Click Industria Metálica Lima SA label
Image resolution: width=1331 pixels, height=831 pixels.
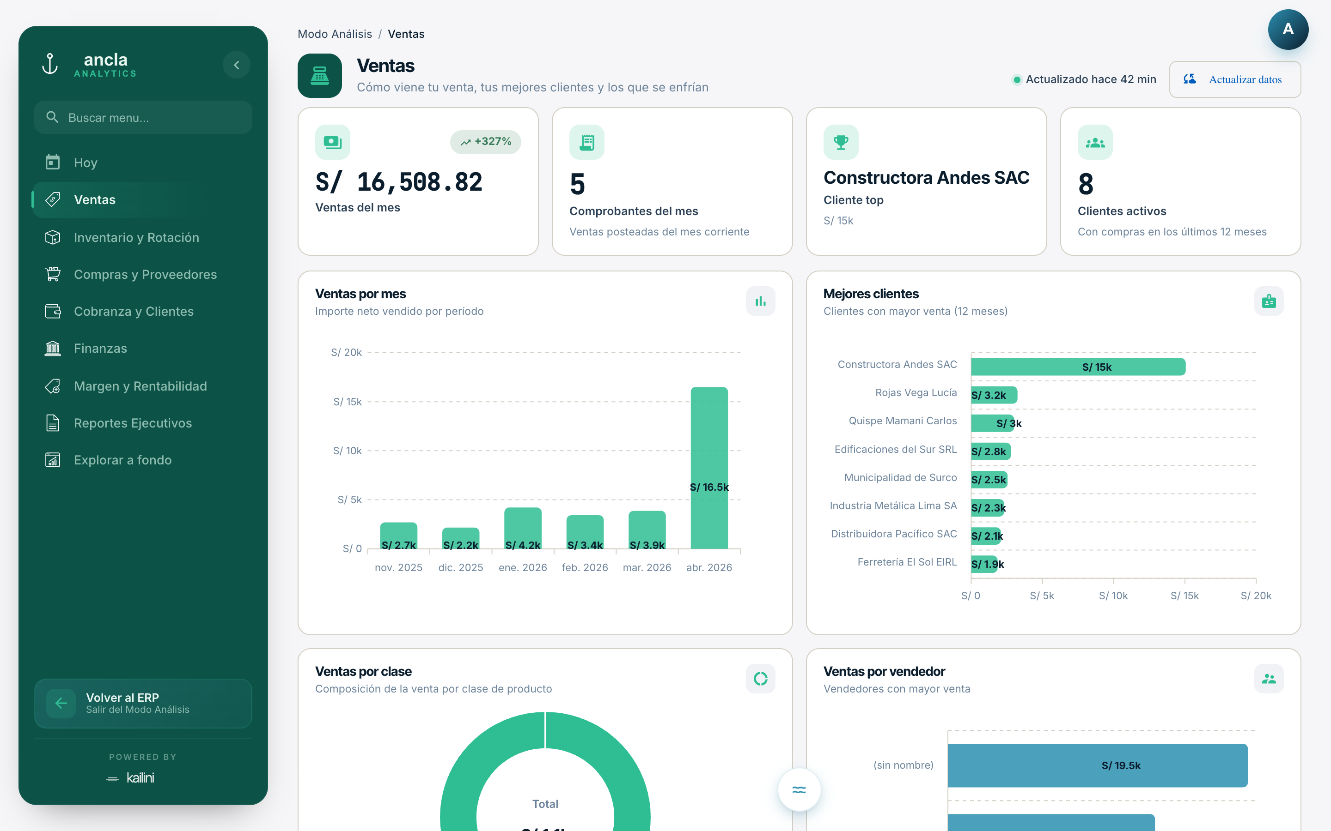coord(893,506)
